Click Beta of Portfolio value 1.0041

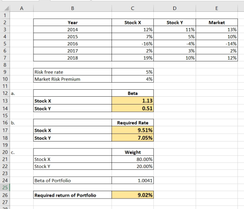point(132,180)
